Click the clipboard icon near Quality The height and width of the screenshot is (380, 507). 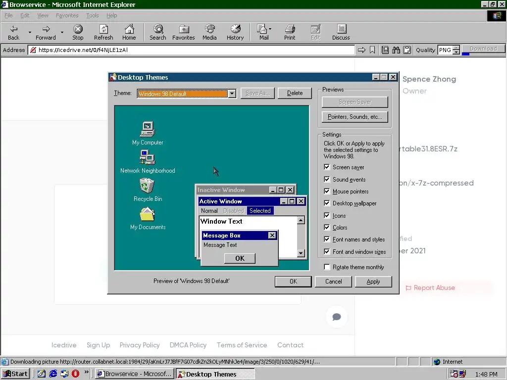(407, 50)
